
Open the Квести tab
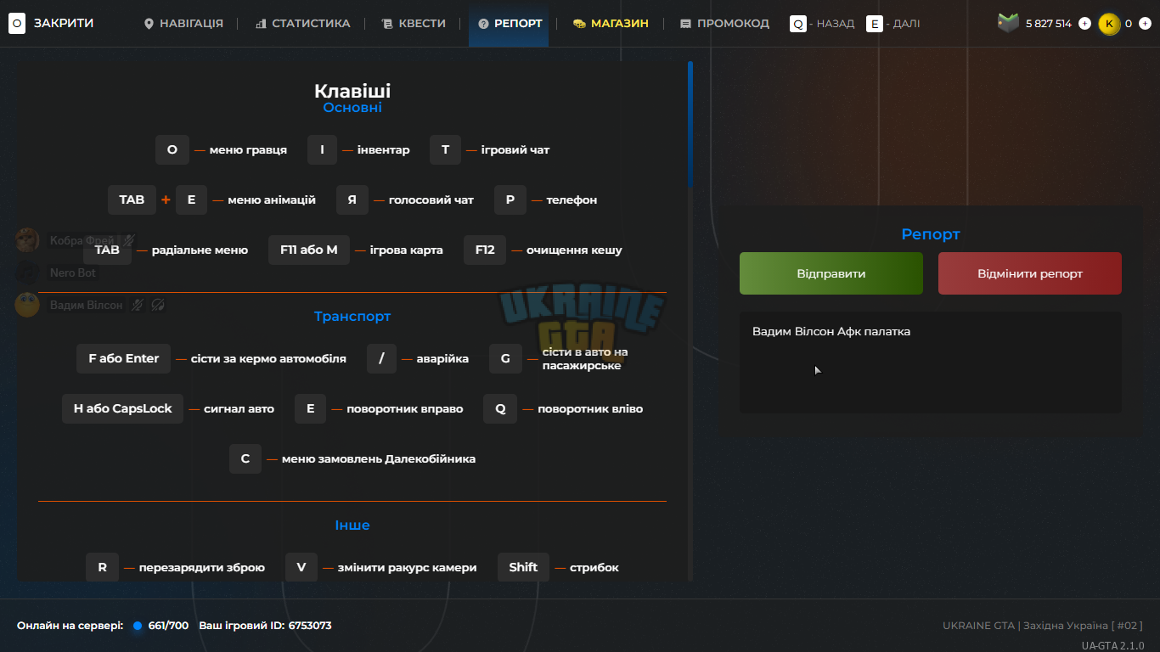pos(414,24)
